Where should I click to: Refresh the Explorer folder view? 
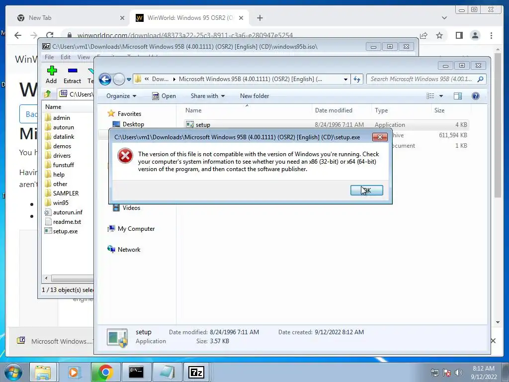[x=357, y=79]
